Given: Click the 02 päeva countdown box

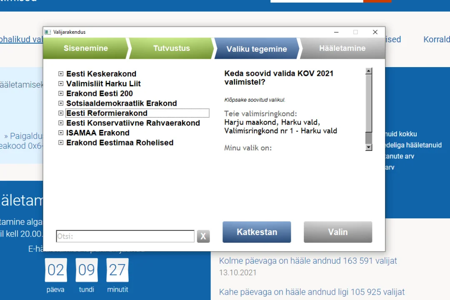Looking at the screenshot, I should (56, 270).
